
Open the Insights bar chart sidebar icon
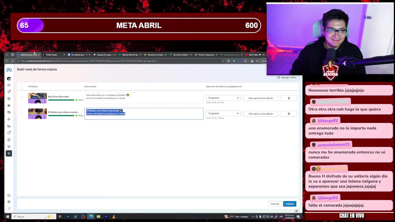pyautogui.click(x=9, y=126)
